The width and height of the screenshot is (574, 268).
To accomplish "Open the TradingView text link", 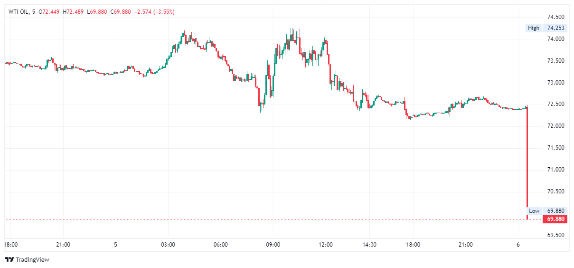I will coord(32,259).
